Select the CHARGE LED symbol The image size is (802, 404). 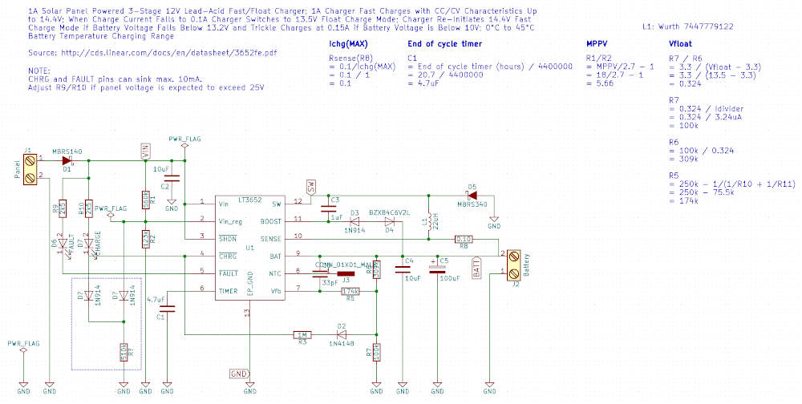point(89,245)
